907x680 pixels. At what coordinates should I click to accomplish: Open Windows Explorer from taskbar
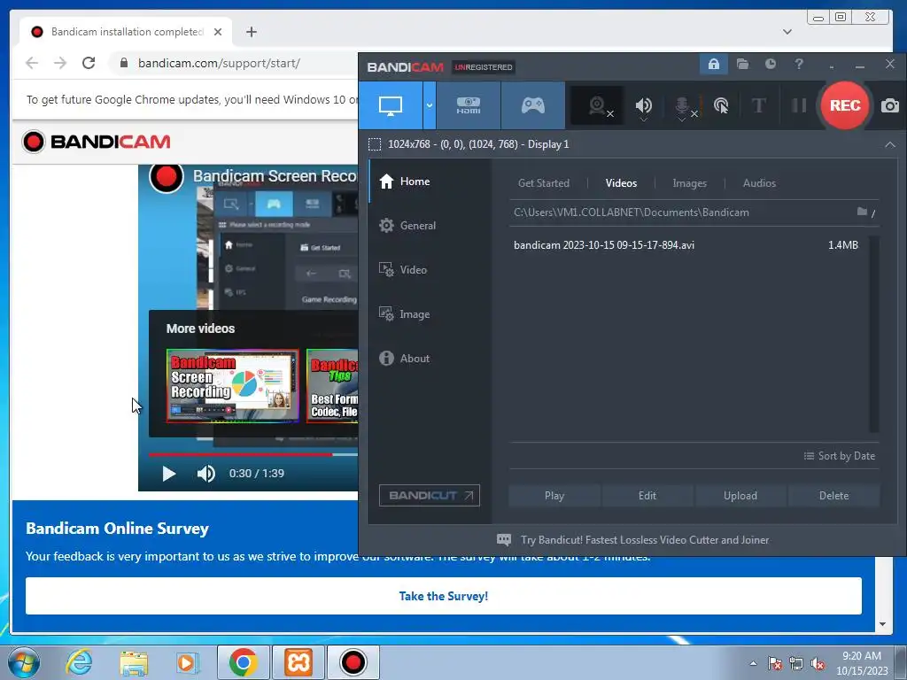click(134, 662)
